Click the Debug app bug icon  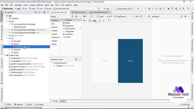[x=149, y=8]
